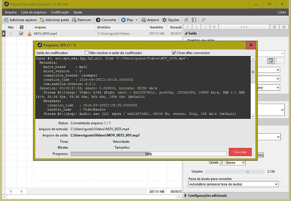
Task: Open the Codificação menu
Action: coord(60,12)
